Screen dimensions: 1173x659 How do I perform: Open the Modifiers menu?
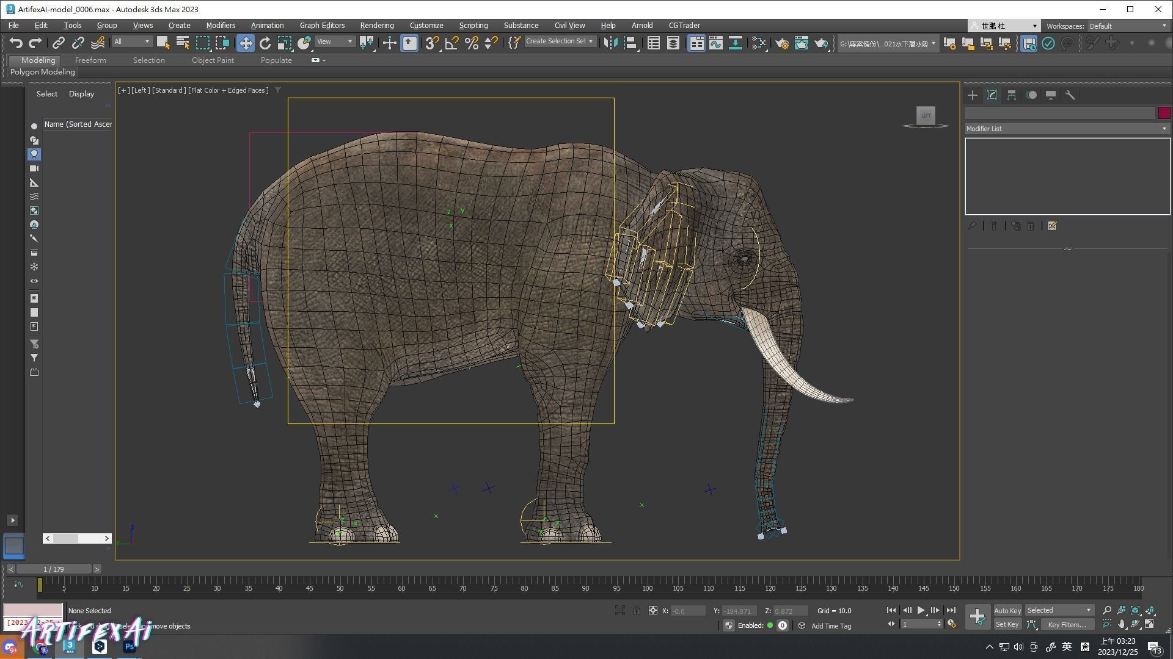[221, 26]
